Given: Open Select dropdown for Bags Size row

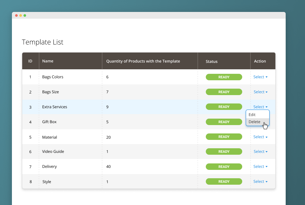Looking at the screenshot, I should click(260, 92).
